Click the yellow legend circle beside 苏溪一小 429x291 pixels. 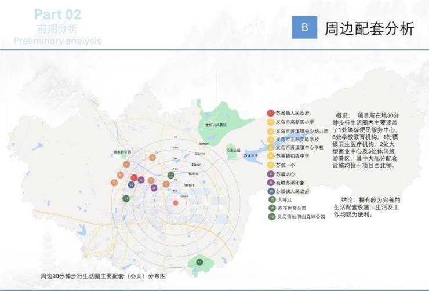[271, 165]
